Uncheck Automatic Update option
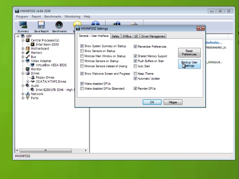239x179 pixels. pyautogui.click(x=135, y=78)
